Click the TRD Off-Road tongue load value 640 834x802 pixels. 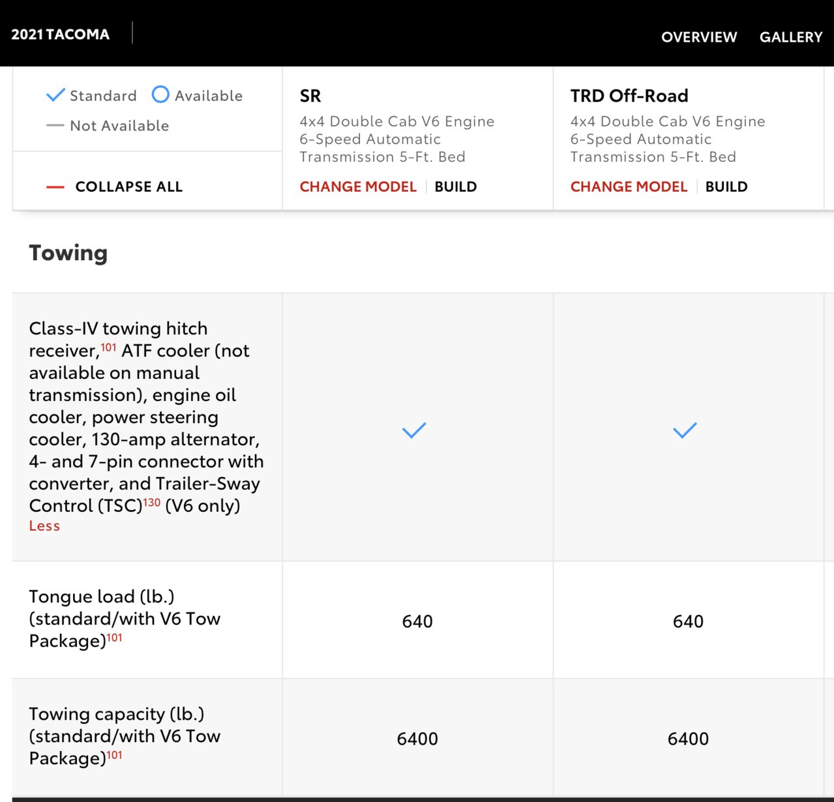[x=688, y=621]
